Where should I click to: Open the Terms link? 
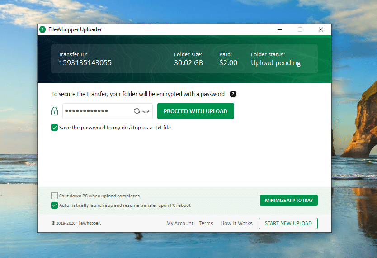pyautogui.click(x=206, y=223)
